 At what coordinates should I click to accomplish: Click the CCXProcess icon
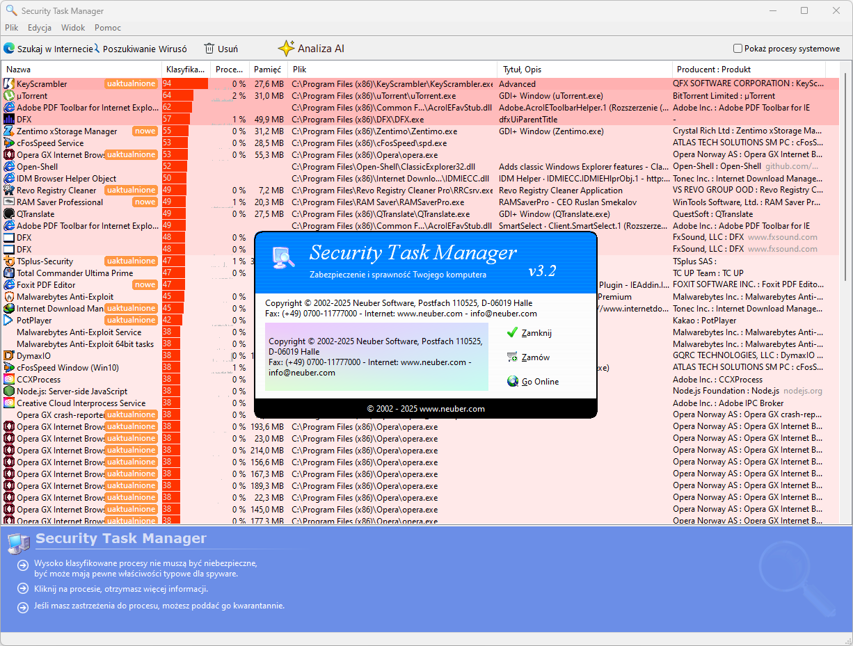[9, 380]
